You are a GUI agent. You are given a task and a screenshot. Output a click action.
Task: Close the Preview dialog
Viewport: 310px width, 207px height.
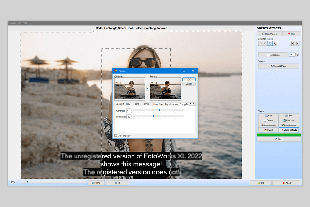pyautogui.click(x=193, y=71)
